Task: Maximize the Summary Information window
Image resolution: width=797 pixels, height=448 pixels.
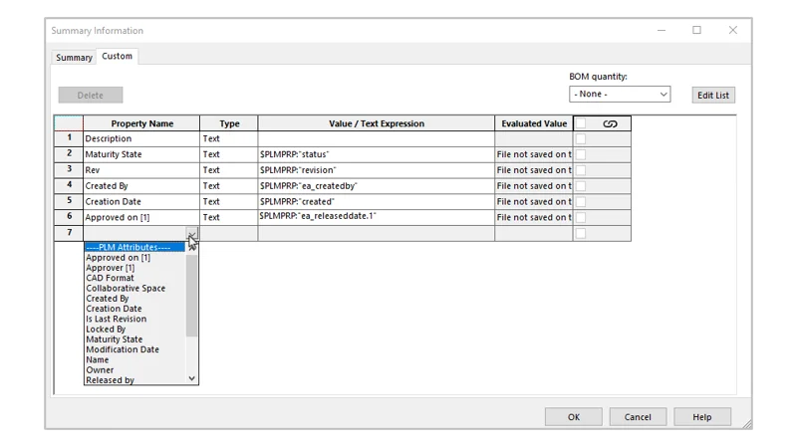Action: [696, 31]
